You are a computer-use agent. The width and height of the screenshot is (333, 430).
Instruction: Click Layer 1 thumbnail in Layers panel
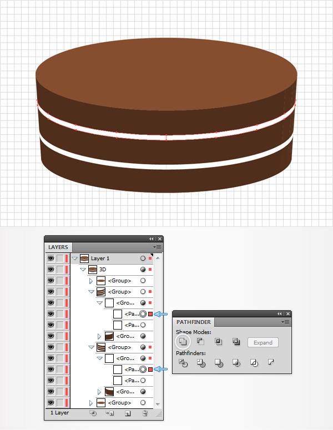click(84, 259)
